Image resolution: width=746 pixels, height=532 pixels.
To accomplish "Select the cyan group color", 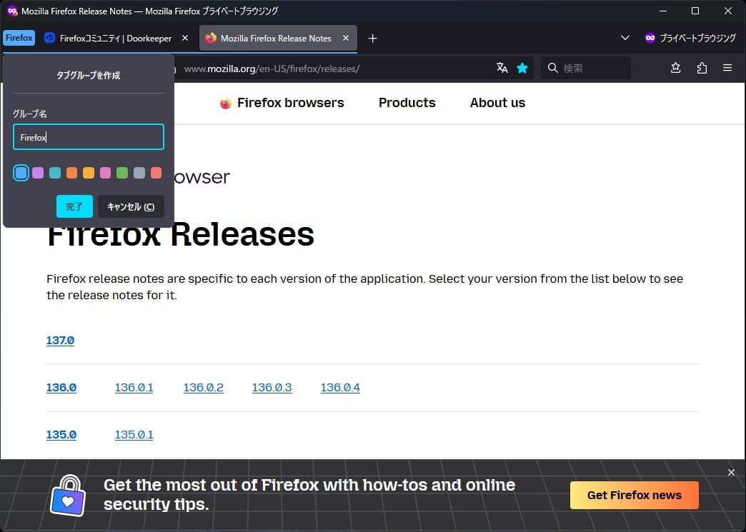I will click(x=55, y=173).
